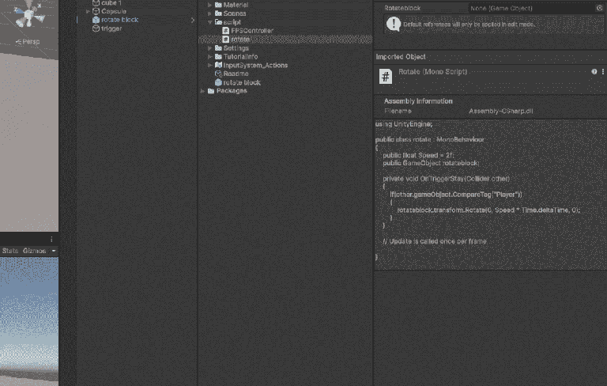The image size is (607, 386).
Task: Open the Rotateblock object picker
Action: tap(599, 8)
